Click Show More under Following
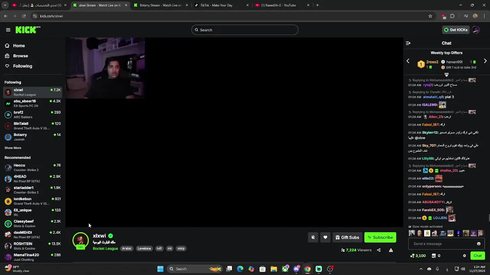The image size is (490, 275). click(13, 148)
